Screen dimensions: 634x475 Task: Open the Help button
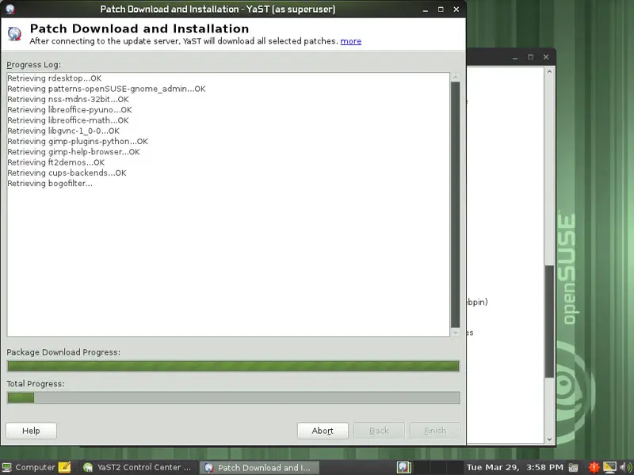pos(31,431)
